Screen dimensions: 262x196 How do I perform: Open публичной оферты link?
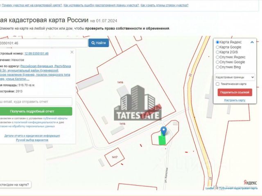click(55, 118)
